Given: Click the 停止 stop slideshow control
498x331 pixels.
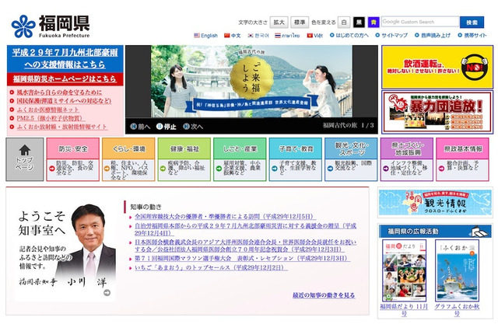Looking at the screenshot, I should (166, 127).
